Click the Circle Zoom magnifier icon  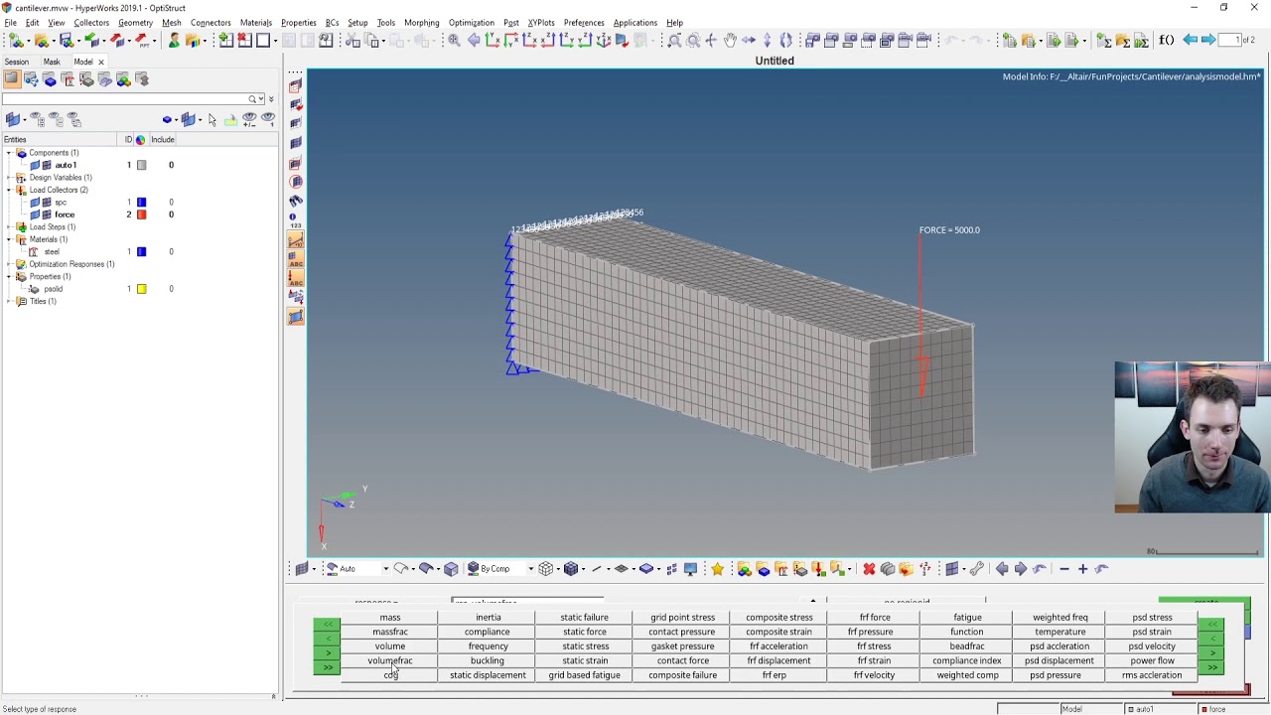[x=693, y=41]
